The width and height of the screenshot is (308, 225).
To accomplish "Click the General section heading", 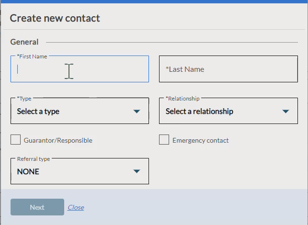I will (x=24, y=42).
